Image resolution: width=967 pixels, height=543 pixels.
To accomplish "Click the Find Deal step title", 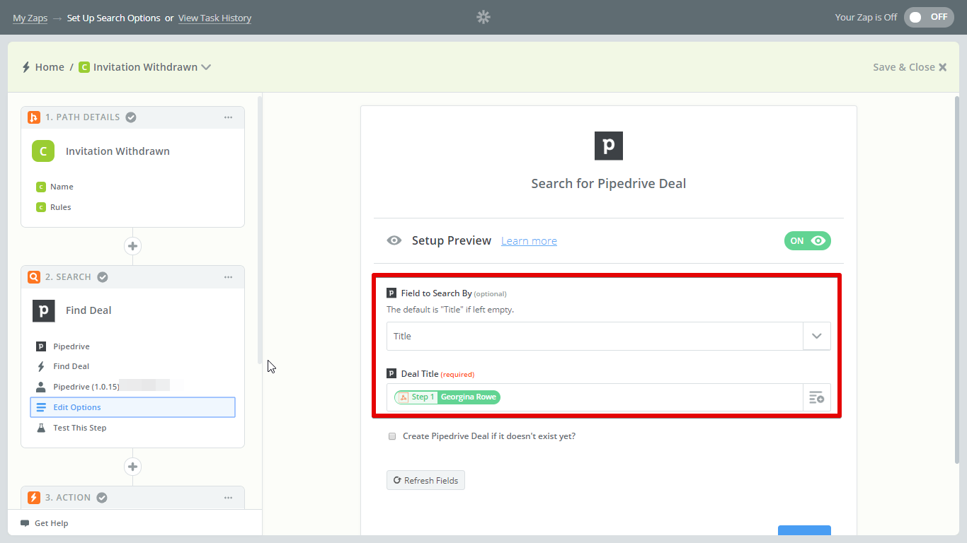I will tap(88, 310).
